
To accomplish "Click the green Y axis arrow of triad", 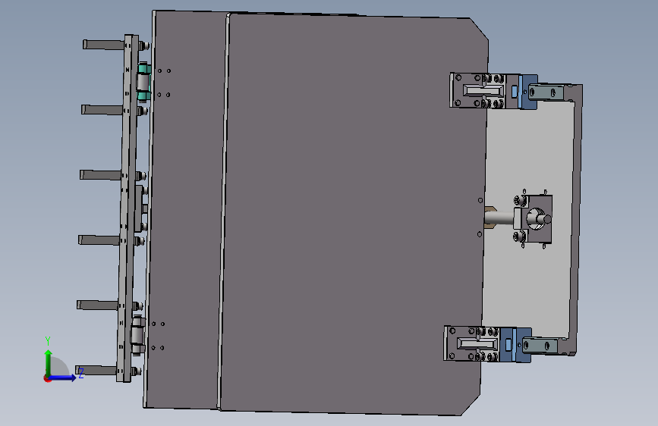I will click(x=49, y=361).
